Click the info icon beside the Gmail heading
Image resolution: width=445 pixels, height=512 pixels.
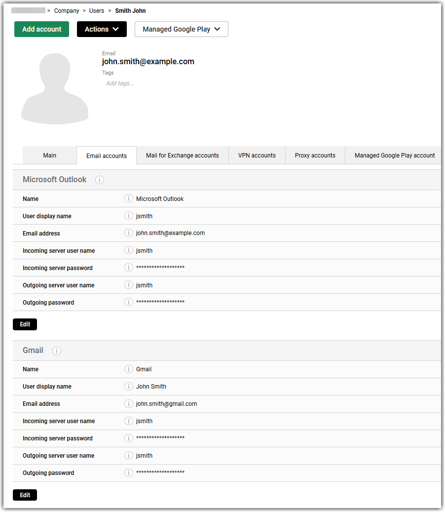coord(57,351)
